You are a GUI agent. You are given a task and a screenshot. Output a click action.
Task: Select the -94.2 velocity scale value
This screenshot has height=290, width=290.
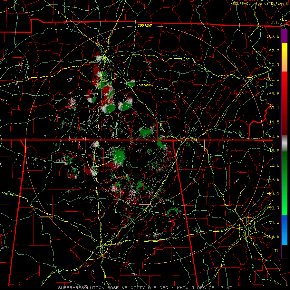pos(273,222)
